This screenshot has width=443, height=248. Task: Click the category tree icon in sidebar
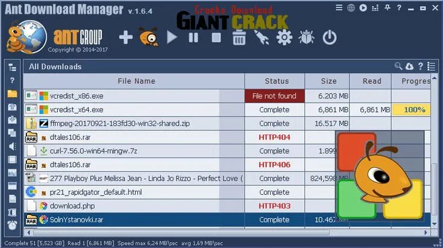point(12,68)
